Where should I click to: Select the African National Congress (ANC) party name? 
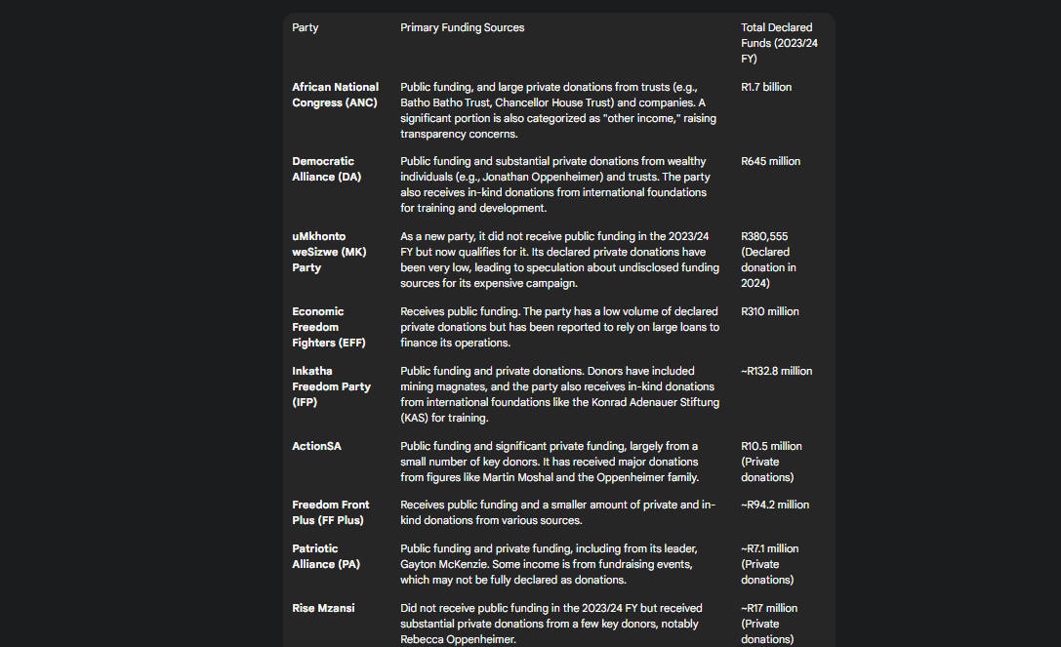click(x=335, y=95)
